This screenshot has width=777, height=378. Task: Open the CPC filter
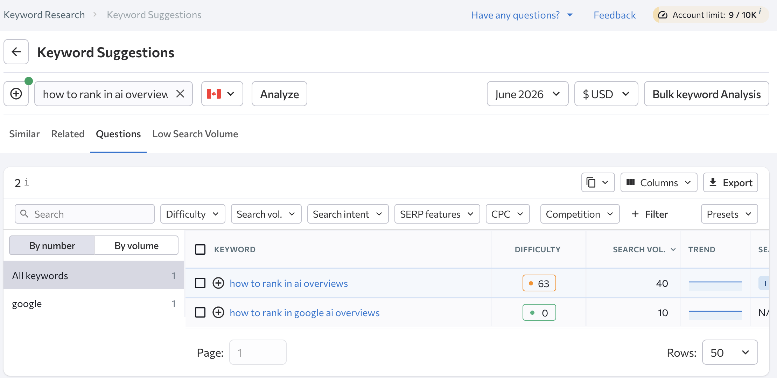click(507, 214)
